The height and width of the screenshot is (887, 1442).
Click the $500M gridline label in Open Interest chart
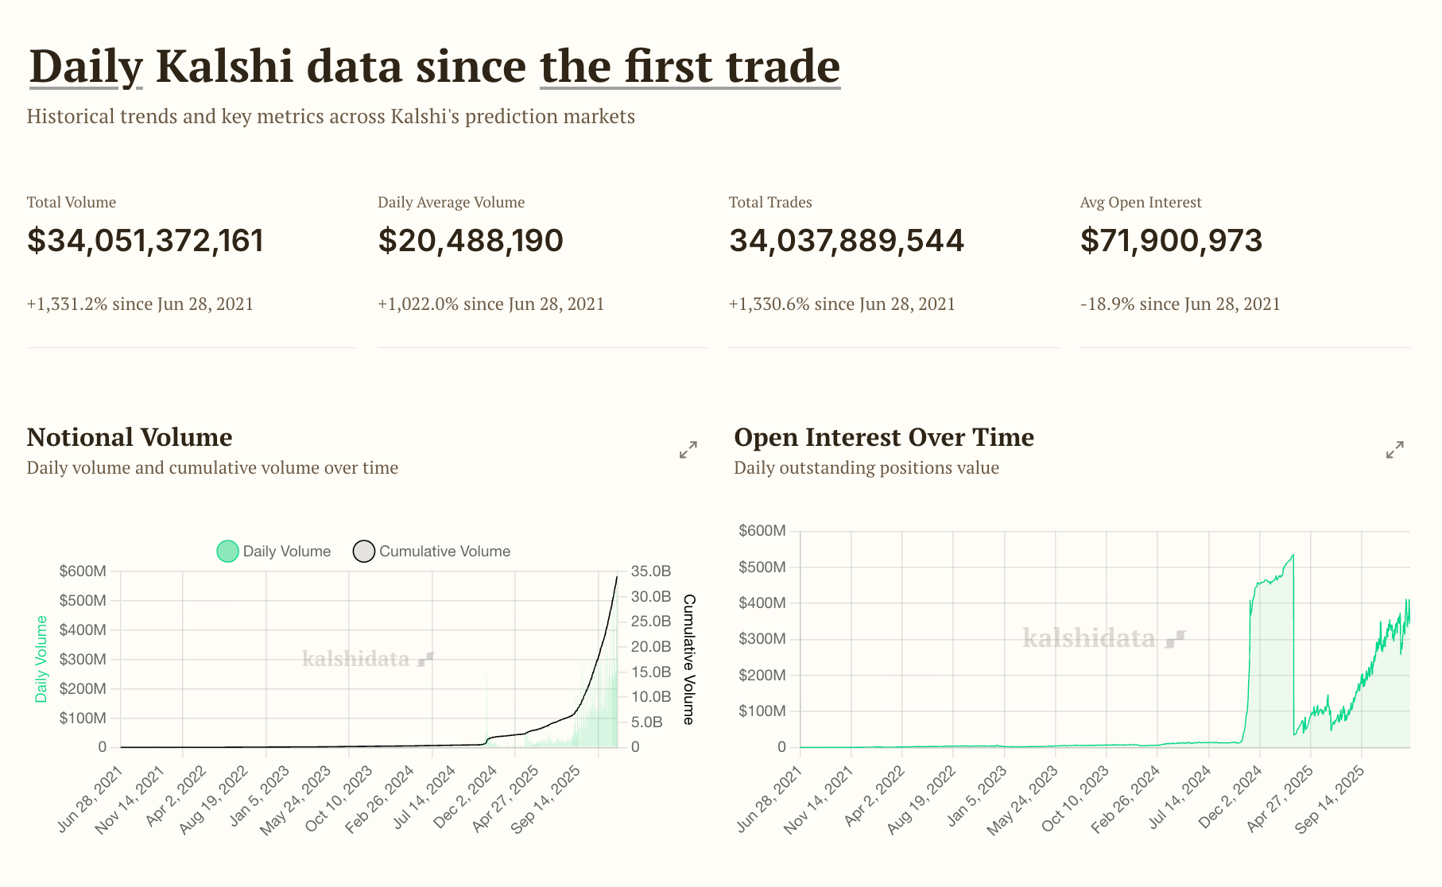[762, 567]
